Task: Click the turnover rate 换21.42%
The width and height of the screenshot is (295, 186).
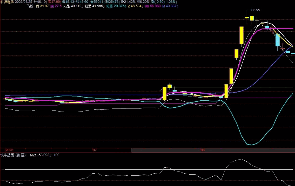Action: (x=128, y=2)
